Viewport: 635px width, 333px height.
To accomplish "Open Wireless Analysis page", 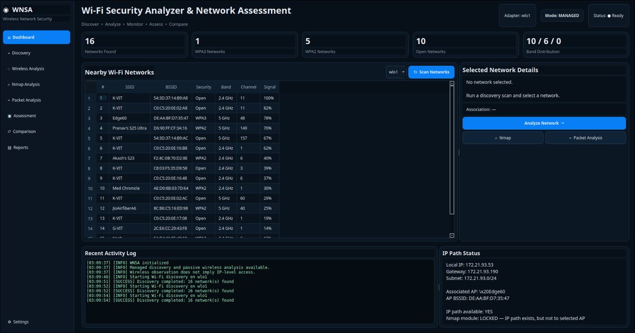I will click(36, 69).
